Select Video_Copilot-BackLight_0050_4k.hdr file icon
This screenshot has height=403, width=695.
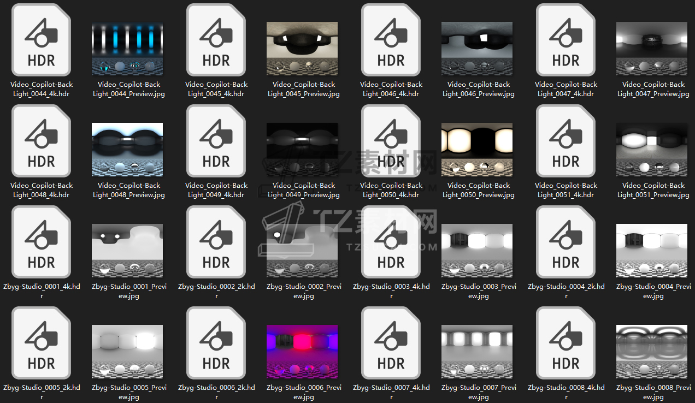391,141
